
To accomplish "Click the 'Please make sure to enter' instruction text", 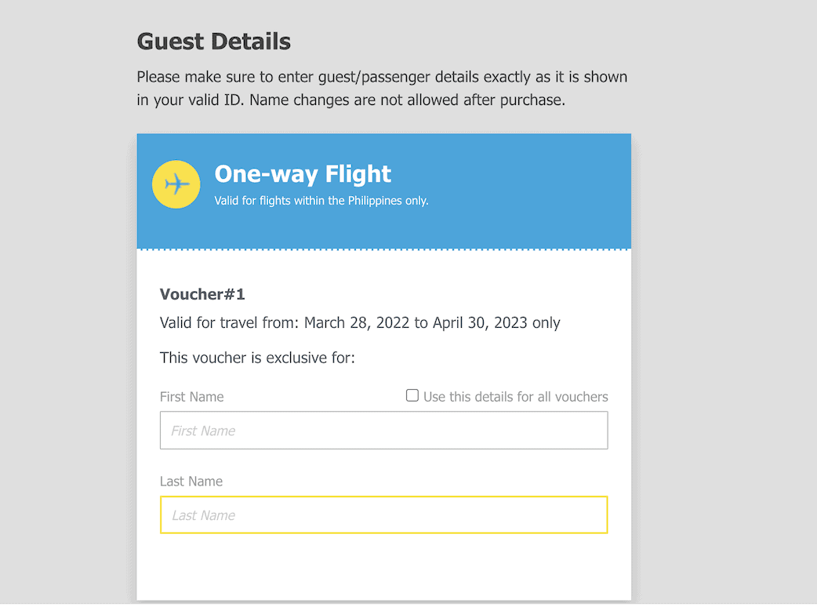I will point(381,78).
